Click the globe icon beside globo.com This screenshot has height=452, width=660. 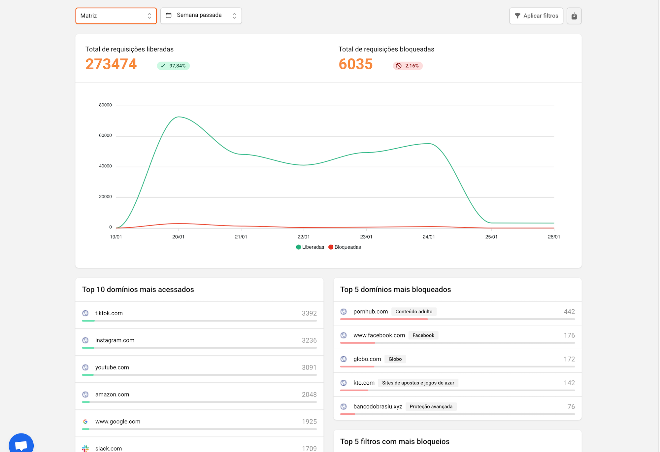(344, 359)
